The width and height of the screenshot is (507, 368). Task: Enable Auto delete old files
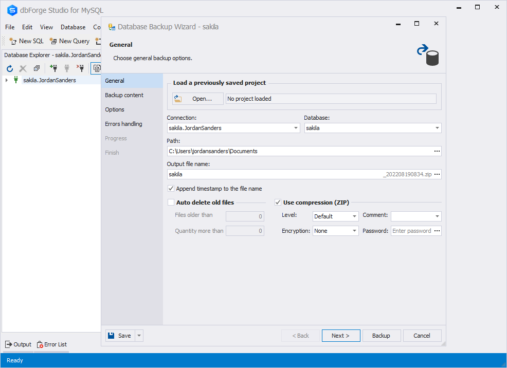[171, 203]
